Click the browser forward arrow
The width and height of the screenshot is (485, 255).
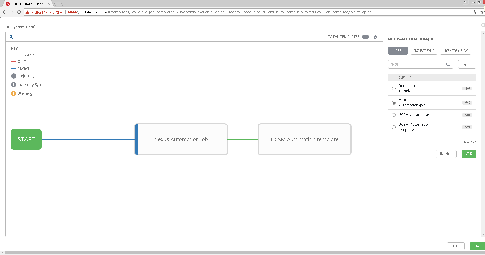coord(12,12)
